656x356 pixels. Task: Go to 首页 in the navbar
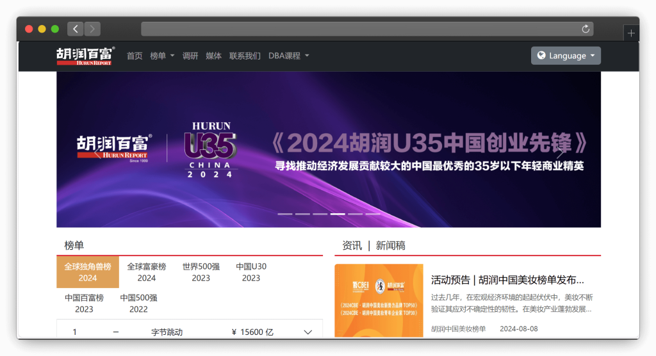[135, 56]
